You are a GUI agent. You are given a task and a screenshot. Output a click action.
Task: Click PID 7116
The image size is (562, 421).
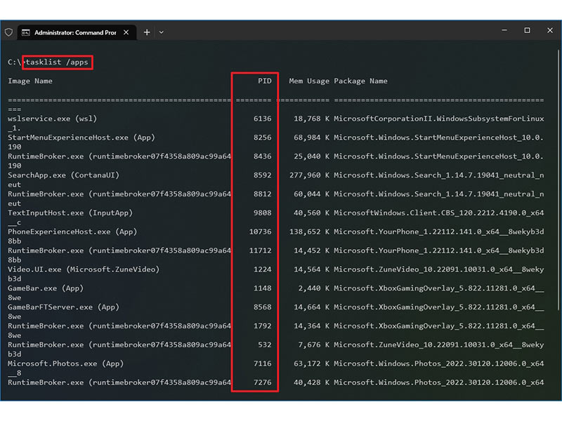coord(262,363)
